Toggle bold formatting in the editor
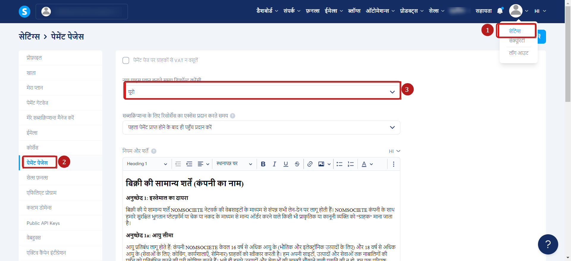The height and width of the screenshot is (261, 571). pyautogui.click(x=263, y=164)
